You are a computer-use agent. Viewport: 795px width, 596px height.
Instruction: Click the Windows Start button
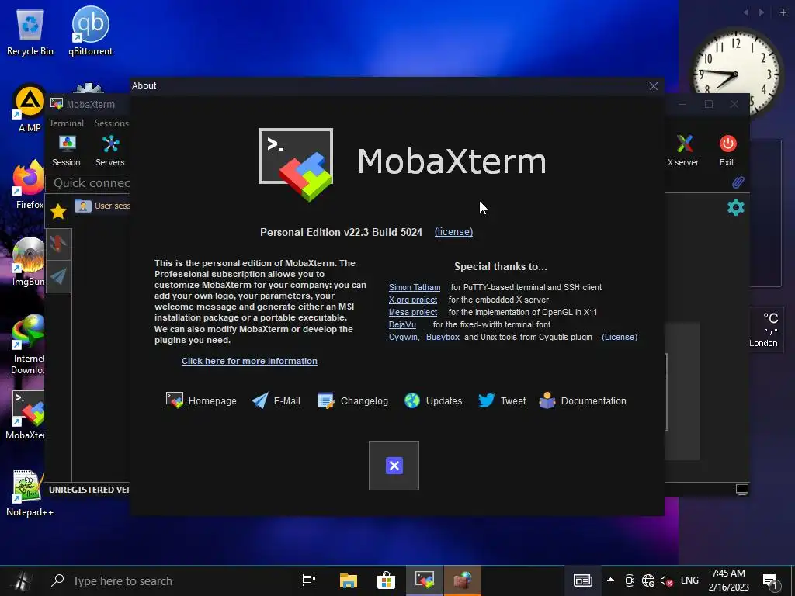point(22,580)
